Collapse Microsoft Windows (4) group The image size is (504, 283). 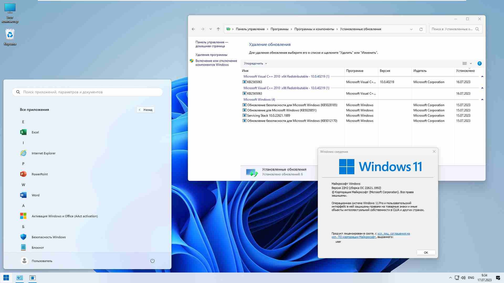point(482,100)
